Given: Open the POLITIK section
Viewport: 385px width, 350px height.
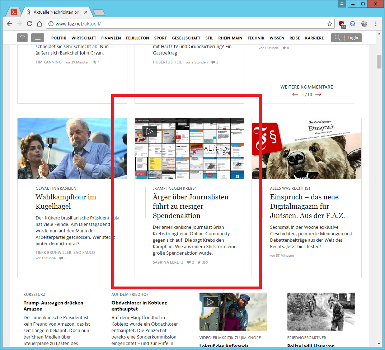Looking at the screenshot, I should [x=59, y=38].
